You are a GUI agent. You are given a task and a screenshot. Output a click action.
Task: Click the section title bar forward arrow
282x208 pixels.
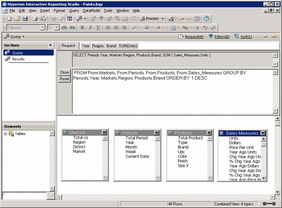pos(274,36)
